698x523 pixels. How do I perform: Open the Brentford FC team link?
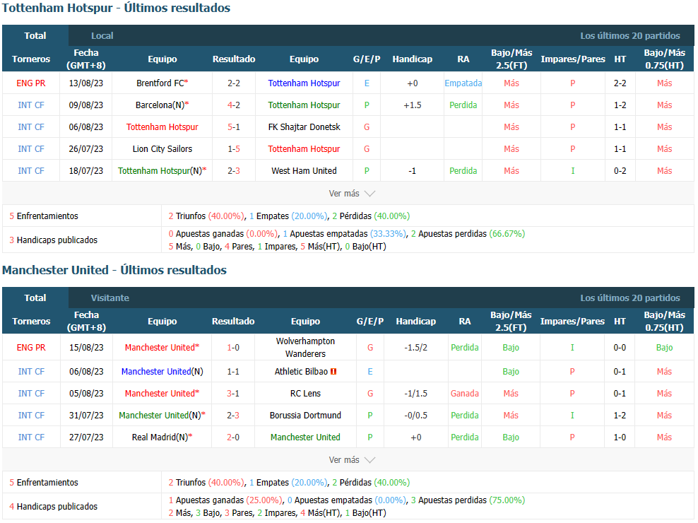(162, 83)
